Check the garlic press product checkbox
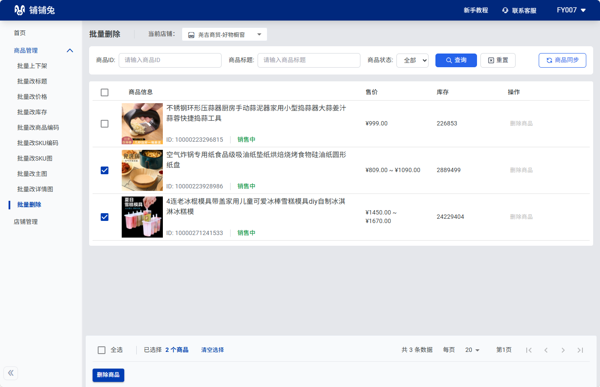Image resolution: width=600 pixels, height=387 pixels. click(x=105, y=124)
